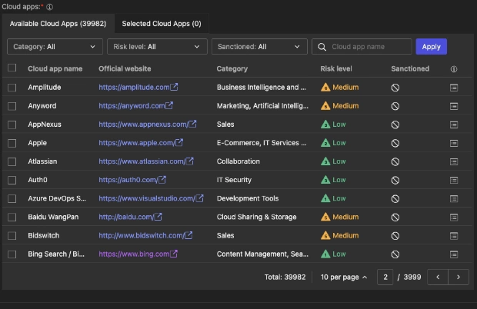Switch to Selected Cloud Apps tab
This screenshot has width=477, height=309.
(162, 24)
